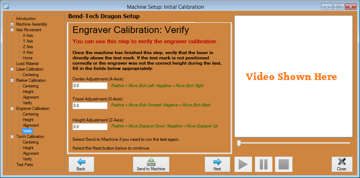The image size is (360, 178).
Task: Open the X Axis step
Action: click(28, 35)
